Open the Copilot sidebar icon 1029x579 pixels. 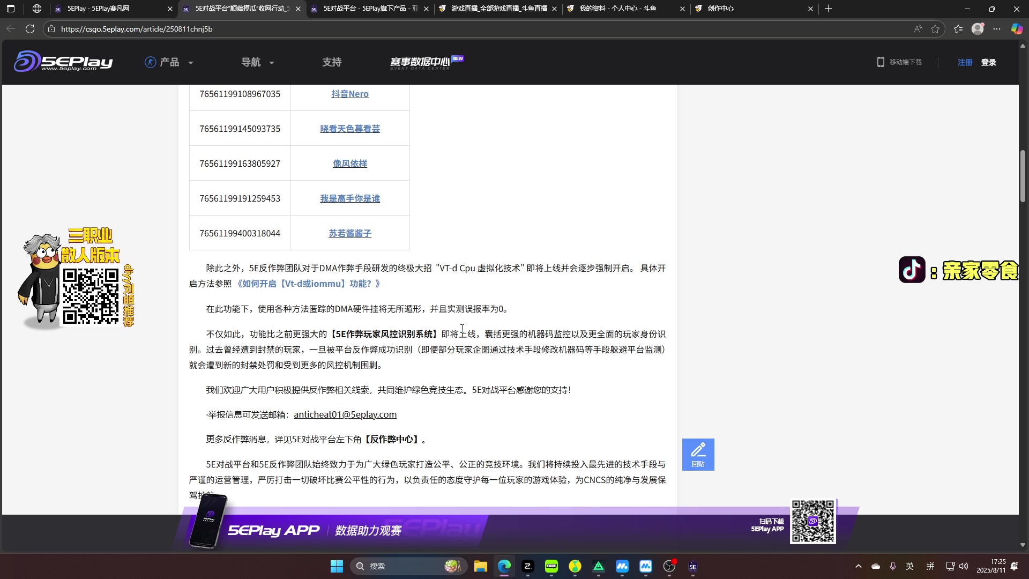[x=1017, y=29]
